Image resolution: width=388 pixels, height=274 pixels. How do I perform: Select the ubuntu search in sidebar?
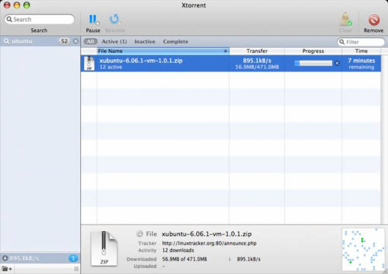coord(40,41)
